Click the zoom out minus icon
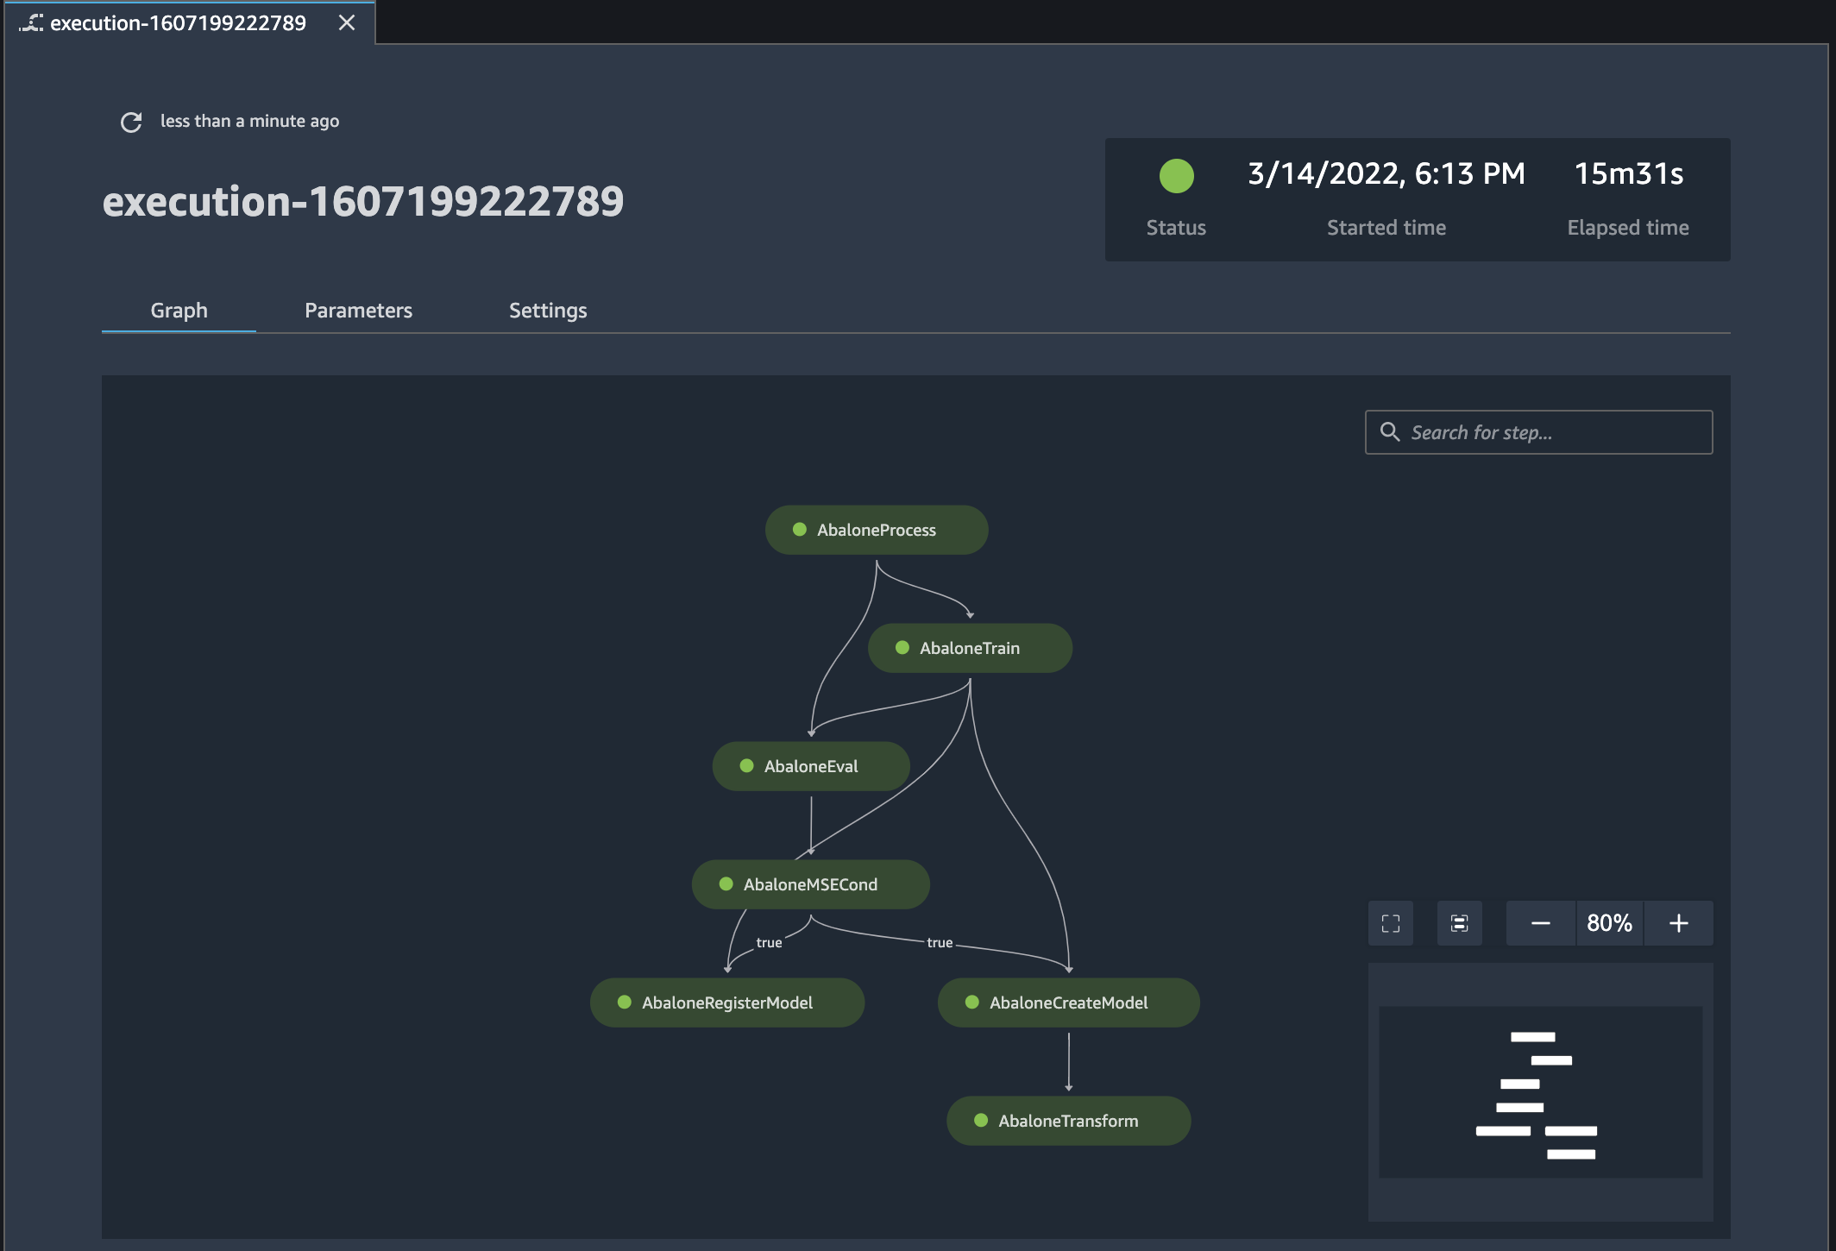The image size is (1836, 1251). click(1542, 922)
